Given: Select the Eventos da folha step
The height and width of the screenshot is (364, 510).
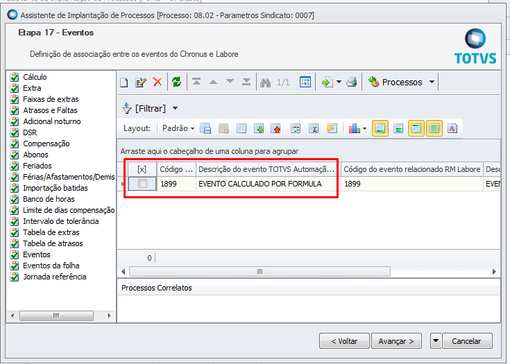Looking at the screenshot, I should 51,266.
